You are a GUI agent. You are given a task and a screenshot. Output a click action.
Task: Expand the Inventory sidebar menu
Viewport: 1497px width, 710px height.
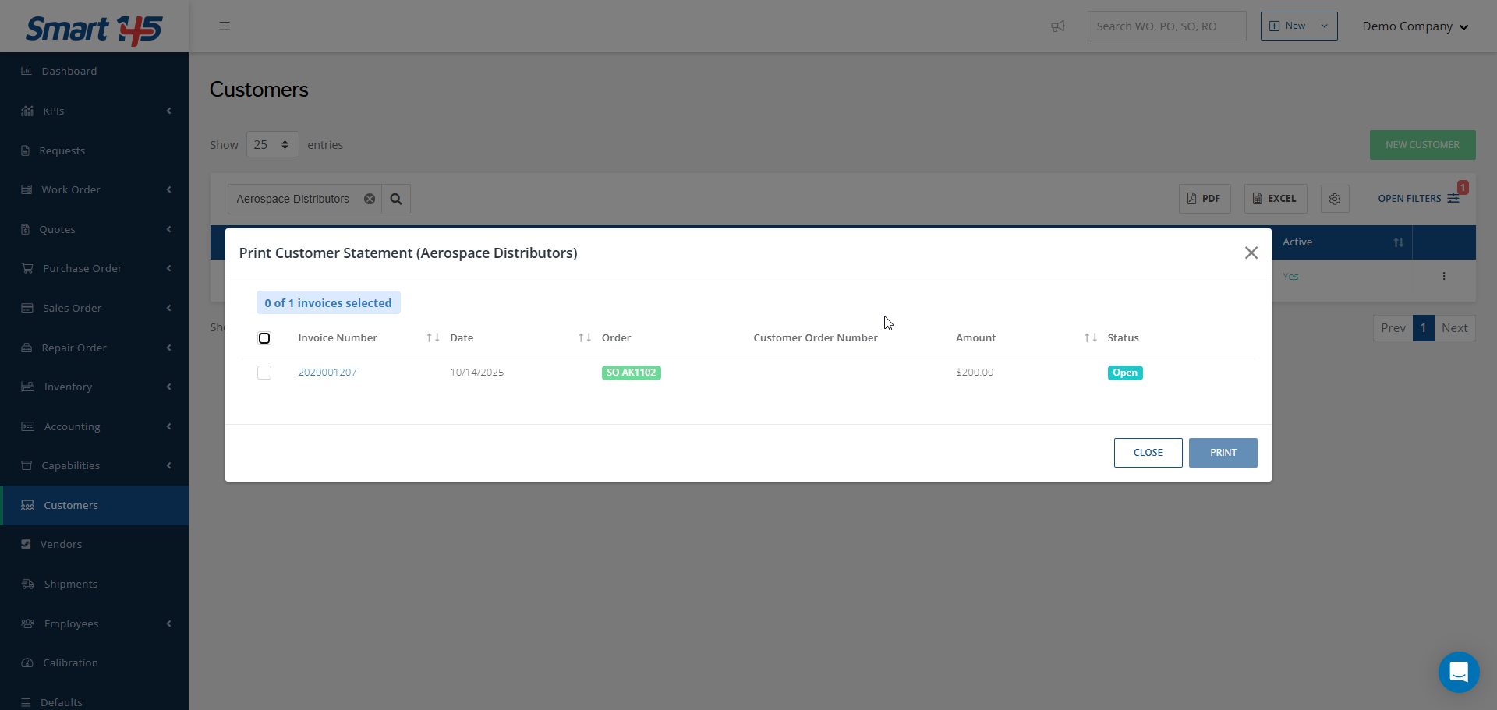(x=69, y=387)
